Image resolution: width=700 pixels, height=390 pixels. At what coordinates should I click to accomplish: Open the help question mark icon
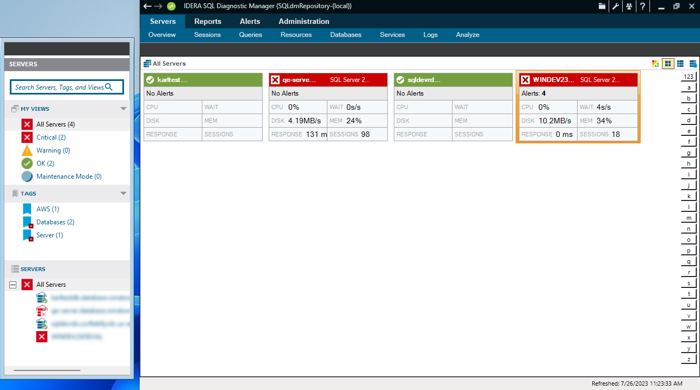(642, 7)
